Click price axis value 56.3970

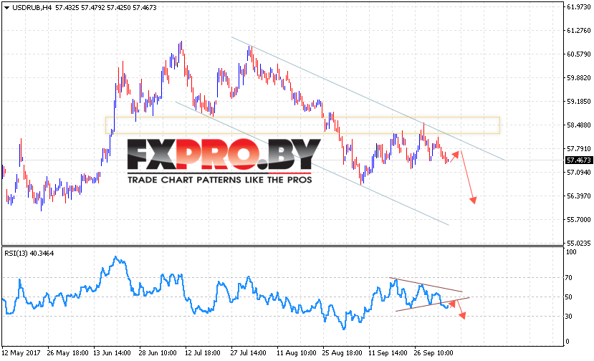pyautogui.click(x=578, y=196)
